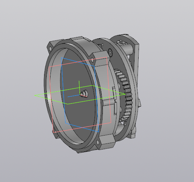The image size is (194, 182).
Task: Click the green vertical axis at origin
Action: 79,88
